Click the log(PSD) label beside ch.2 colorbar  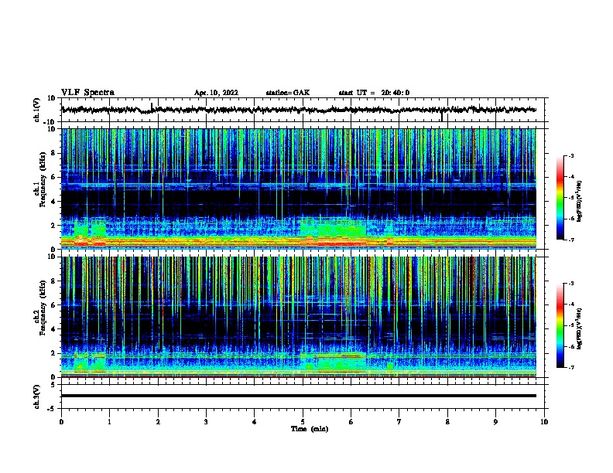click(580, 328)
